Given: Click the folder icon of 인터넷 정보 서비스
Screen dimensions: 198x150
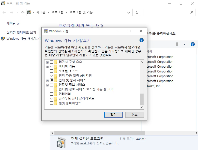Looking at the screenshot, I should pyautogui.click(x=55, y=85).
